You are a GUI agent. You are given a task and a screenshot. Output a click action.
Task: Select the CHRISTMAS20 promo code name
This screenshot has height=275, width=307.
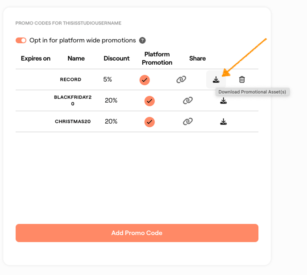click(73, 121)
